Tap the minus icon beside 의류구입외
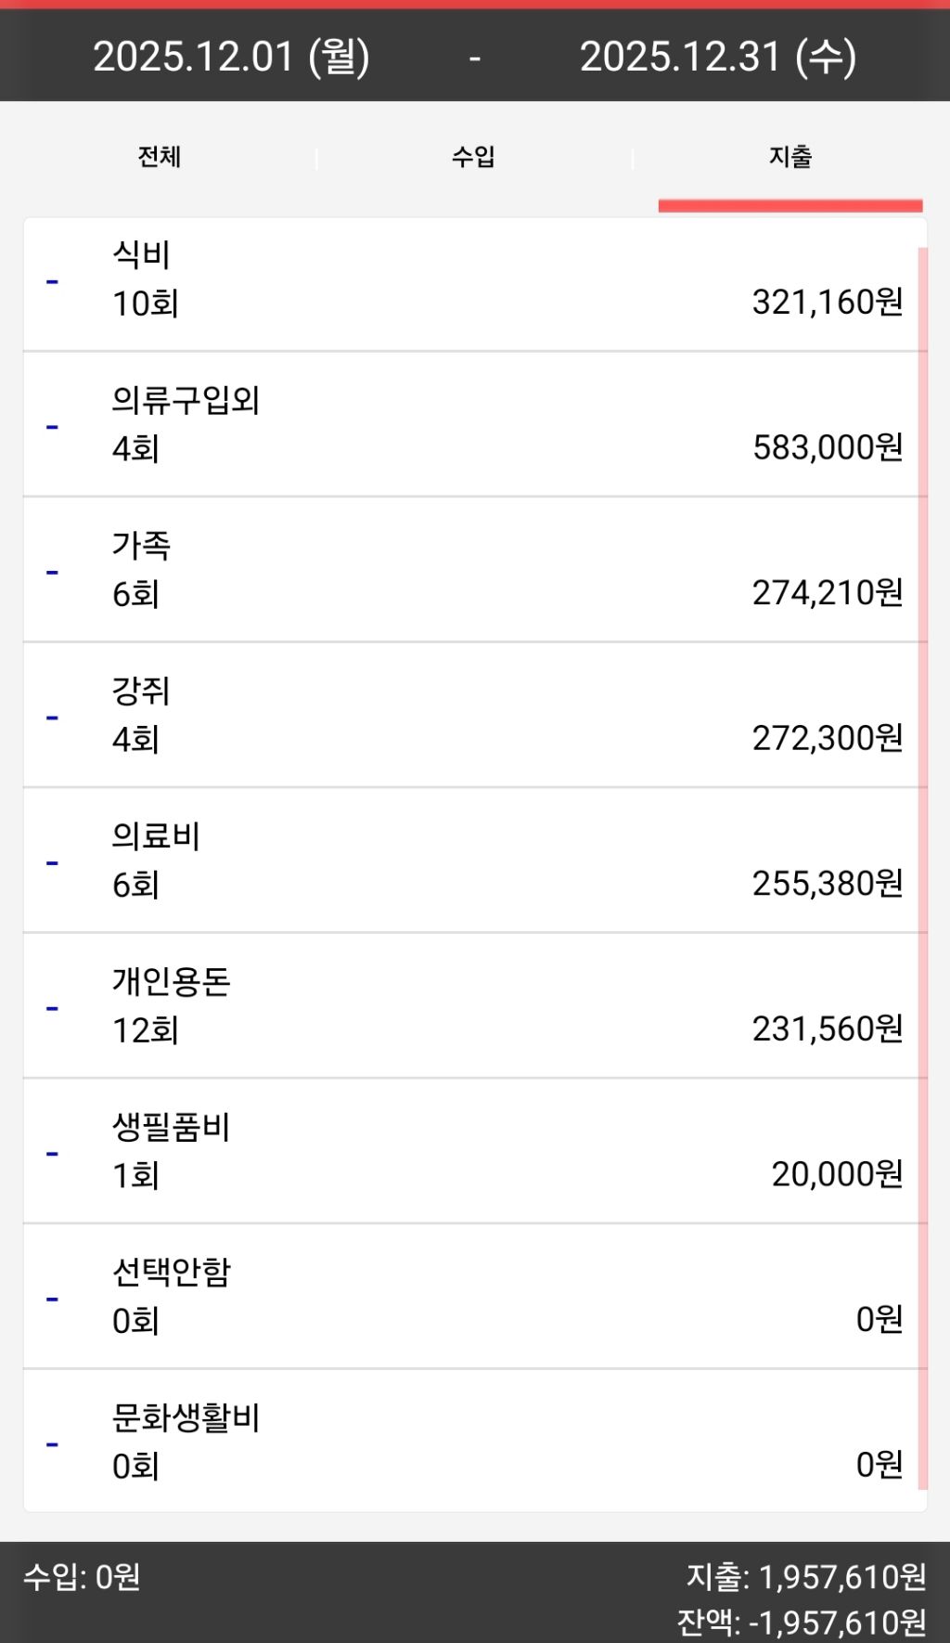950x1643 pixels. pos(52,427)
